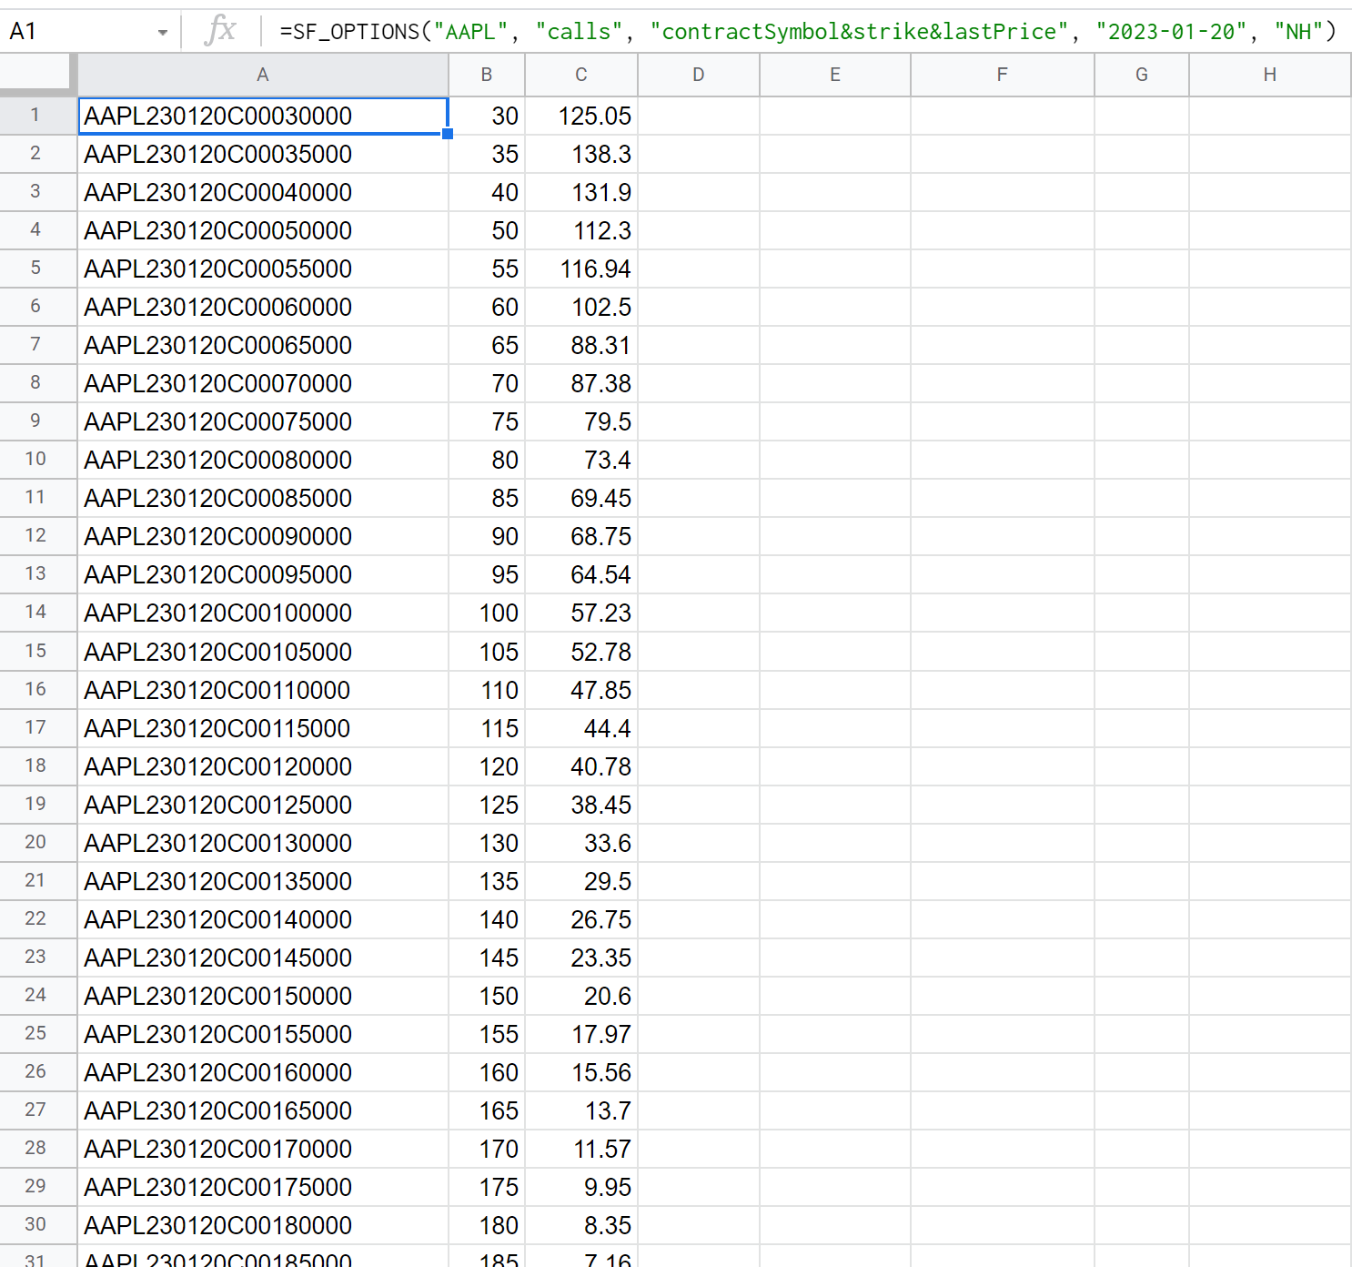This screenshot has width=1352, height=1267.
Task: Select row 20 header
Action: [36, 843]
